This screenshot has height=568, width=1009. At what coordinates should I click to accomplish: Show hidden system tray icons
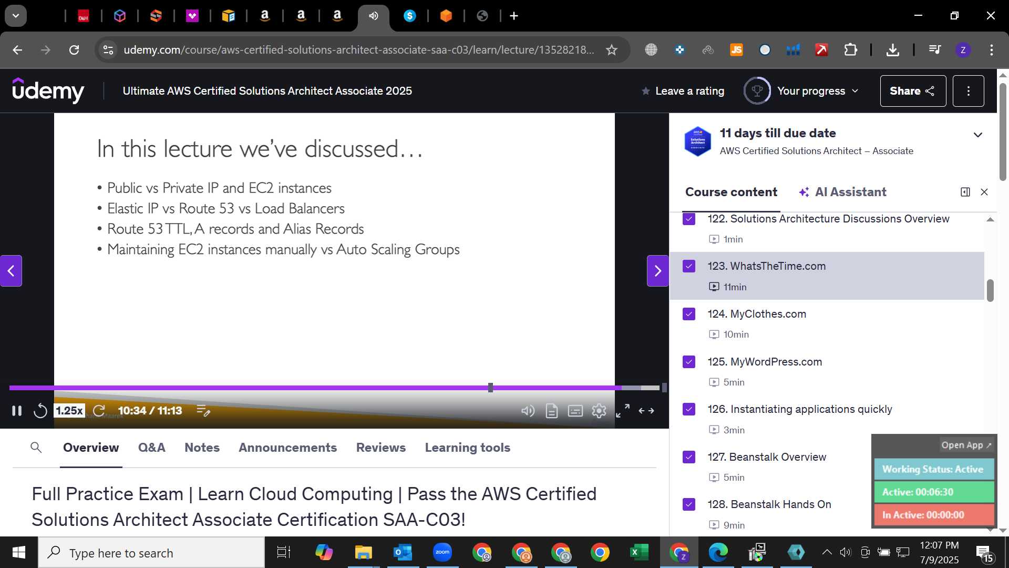coord(827,552)
